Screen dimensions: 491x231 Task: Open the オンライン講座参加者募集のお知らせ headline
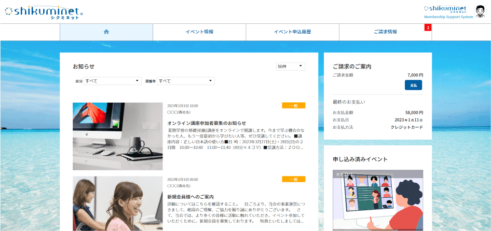point(207,123)
